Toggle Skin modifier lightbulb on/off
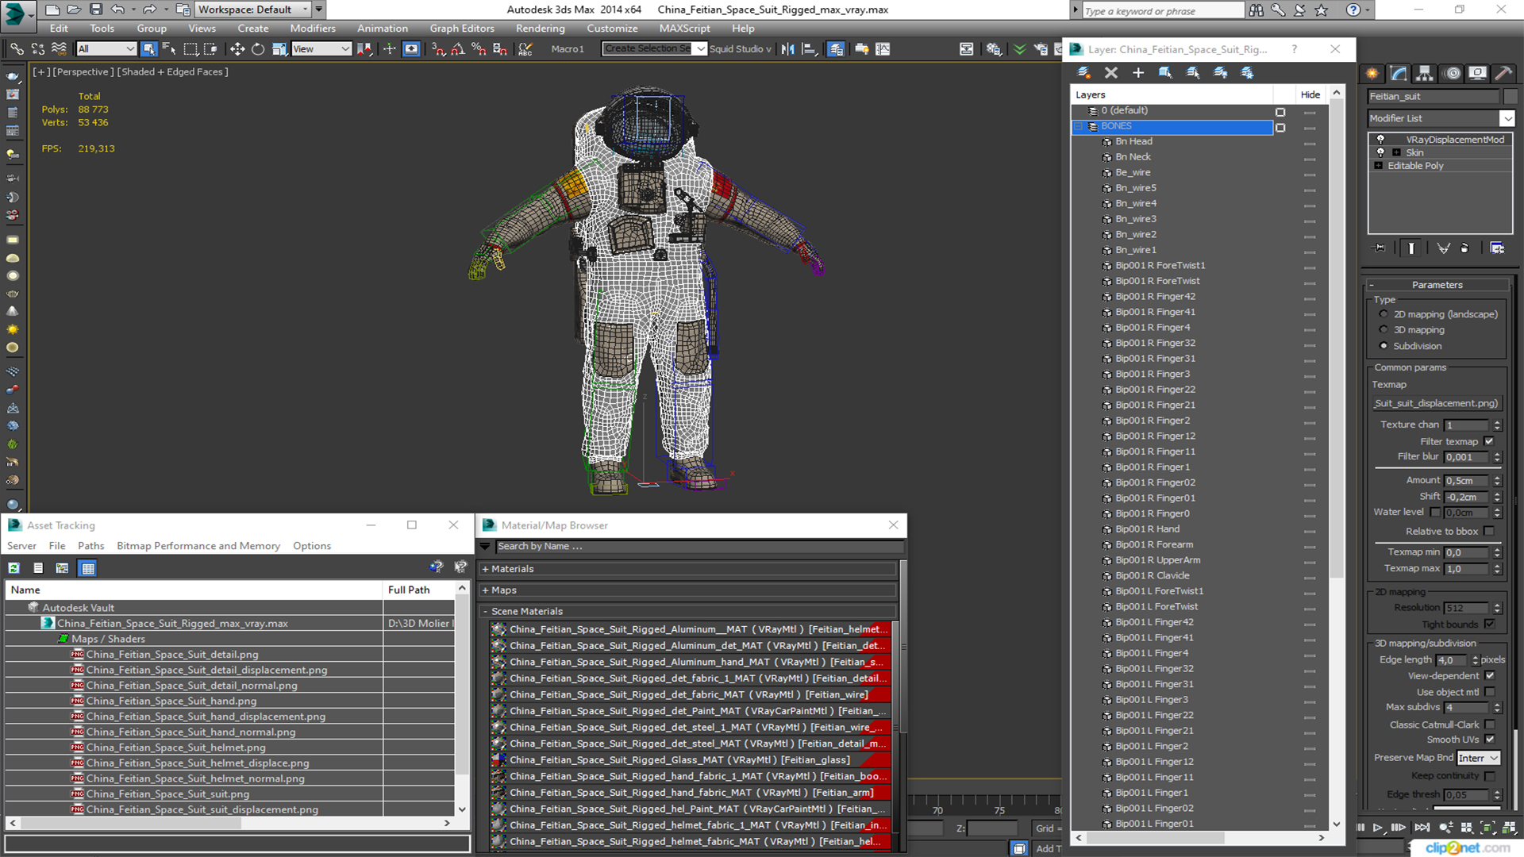This screenshot has width=1524, height=857. [x=1380, y=152]
